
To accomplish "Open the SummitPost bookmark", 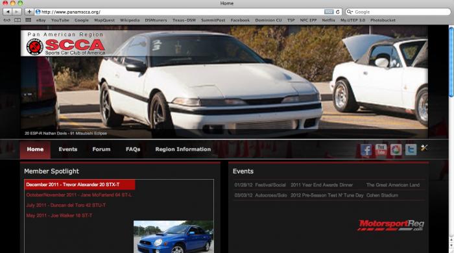I will 213,20.
